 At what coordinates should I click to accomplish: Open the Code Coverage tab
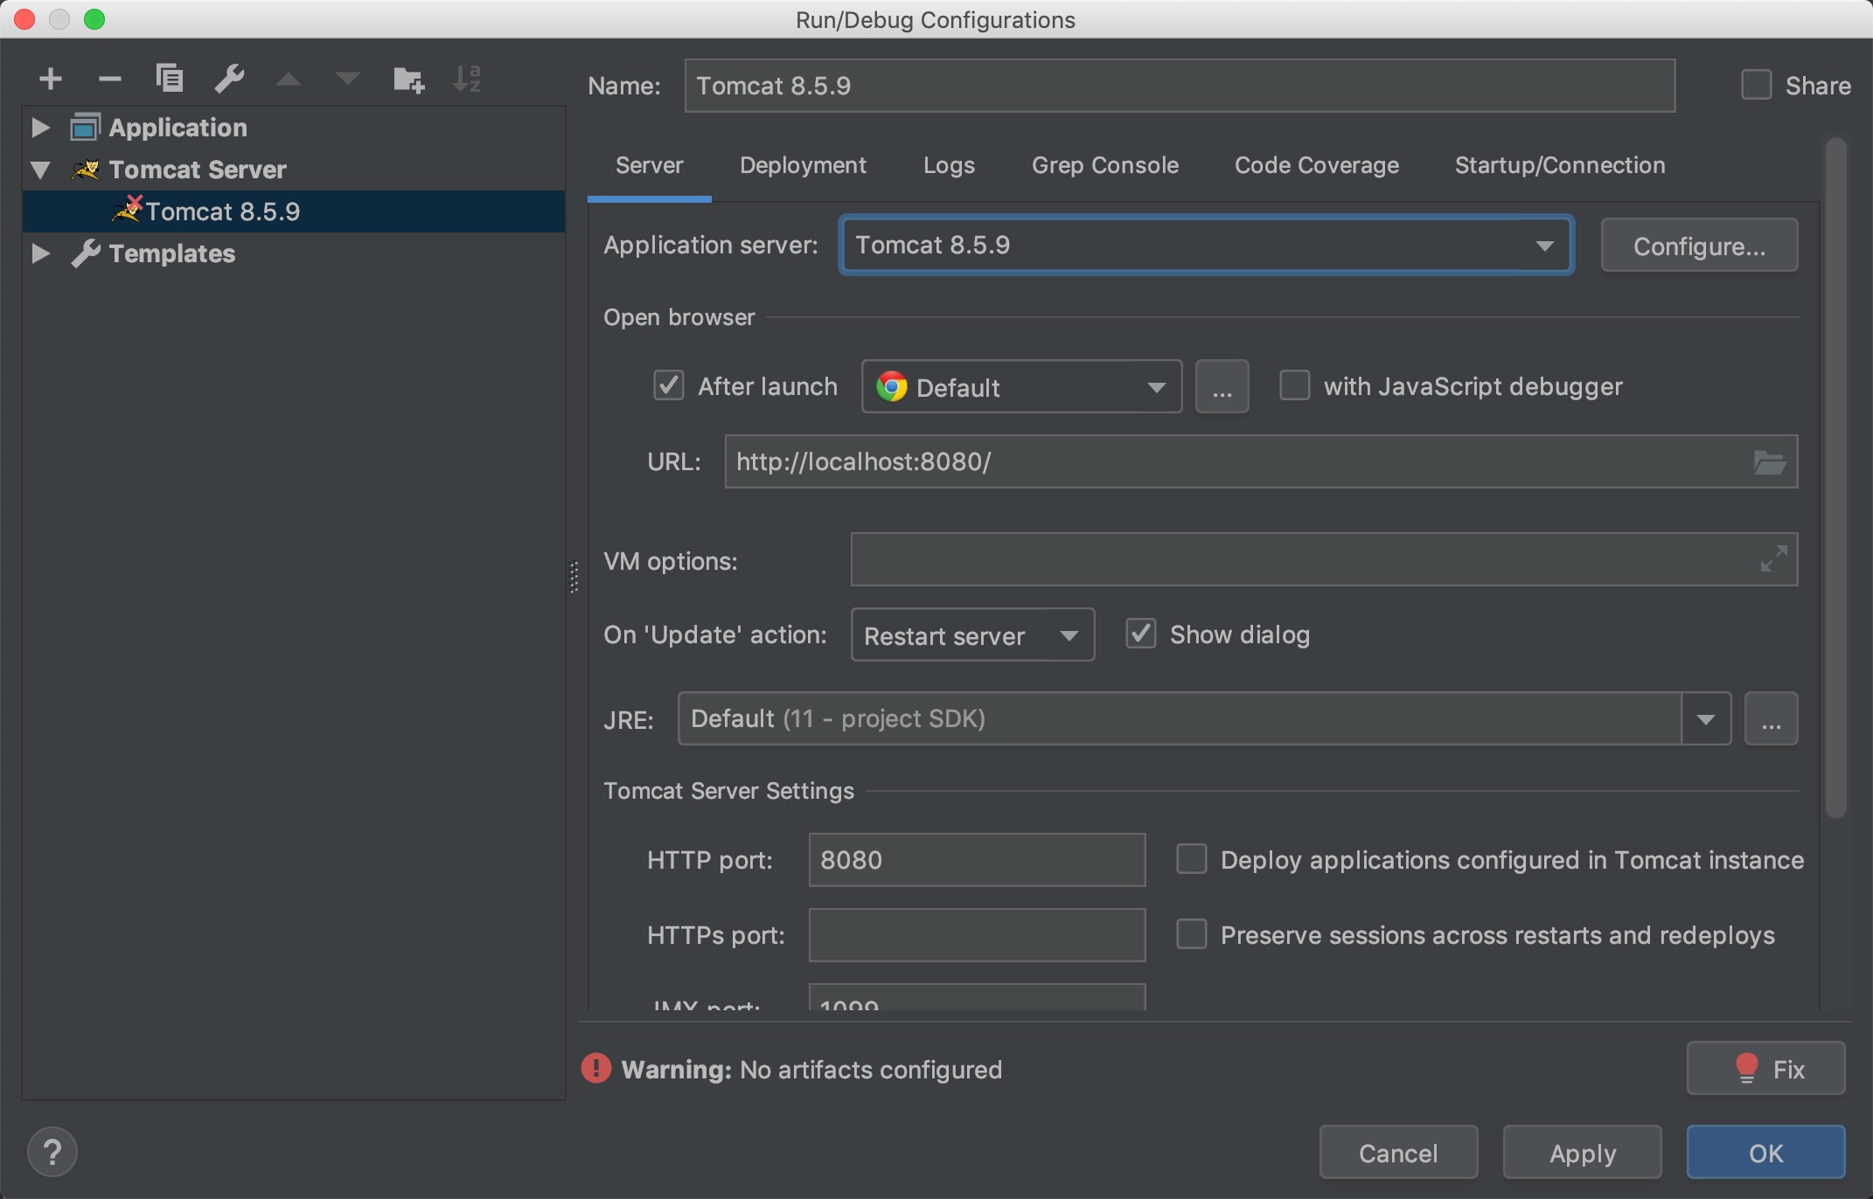point(1317,165)
